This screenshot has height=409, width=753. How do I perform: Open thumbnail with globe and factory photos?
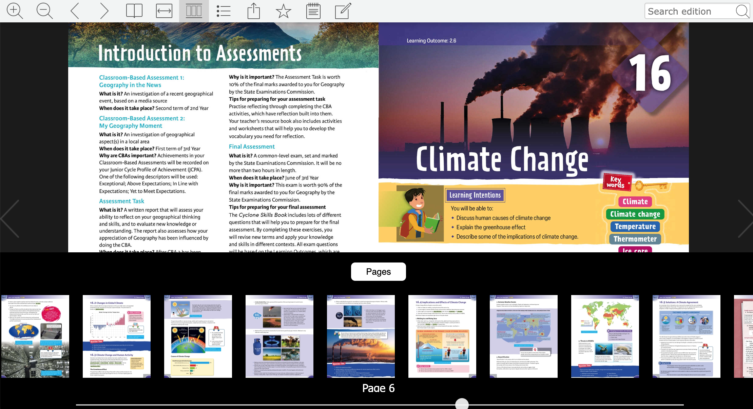coord(35,336)
